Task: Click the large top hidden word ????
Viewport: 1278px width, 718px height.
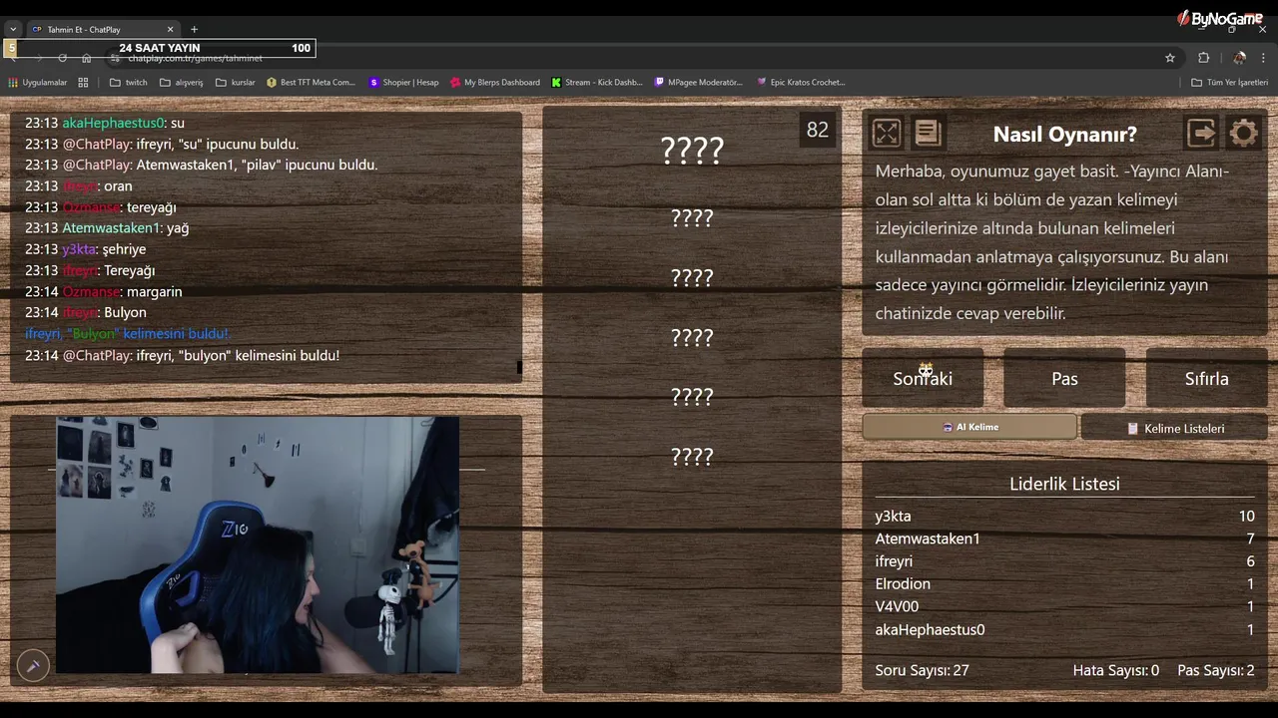Action: coord(692,151)
